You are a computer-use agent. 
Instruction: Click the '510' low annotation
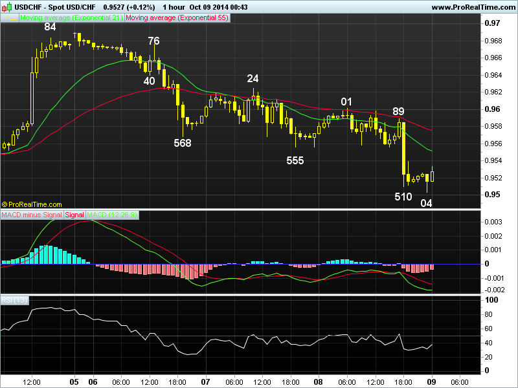[403, 197]
